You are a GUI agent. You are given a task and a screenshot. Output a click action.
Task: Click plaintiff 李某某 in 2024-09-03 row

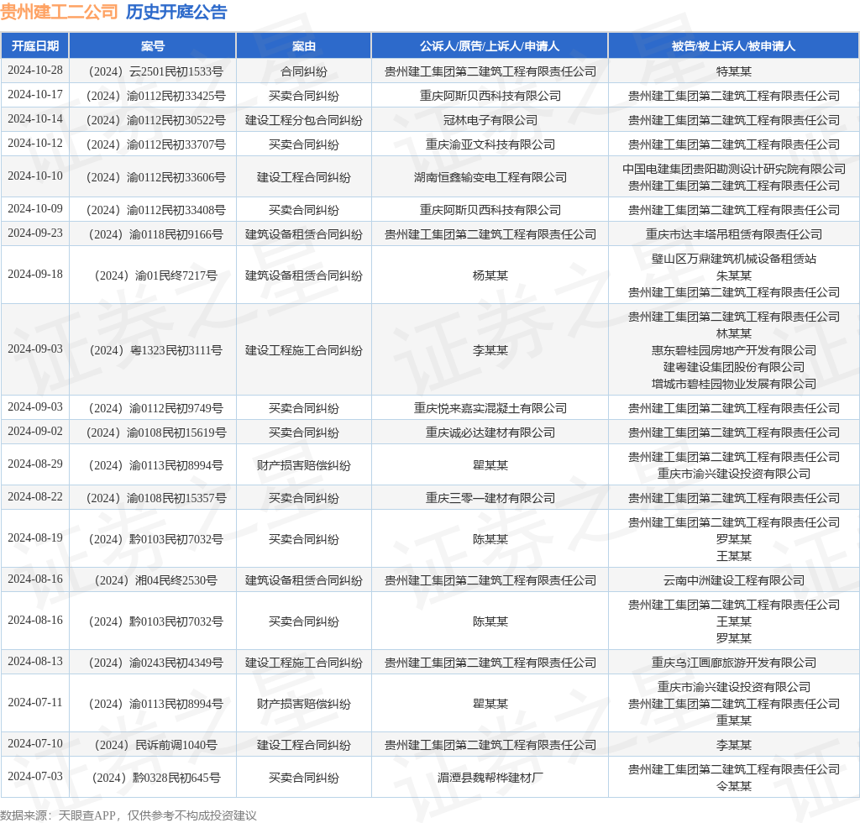(490, 350)
